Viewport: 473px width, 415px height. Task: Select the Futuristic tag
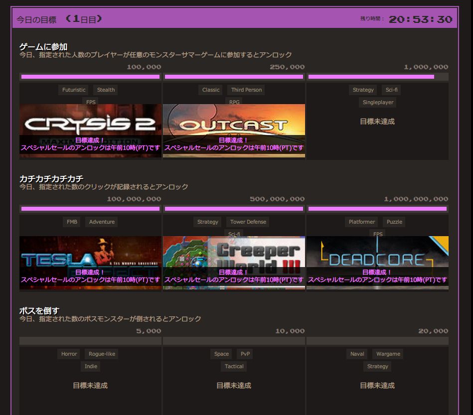click(x=74, y=90)
